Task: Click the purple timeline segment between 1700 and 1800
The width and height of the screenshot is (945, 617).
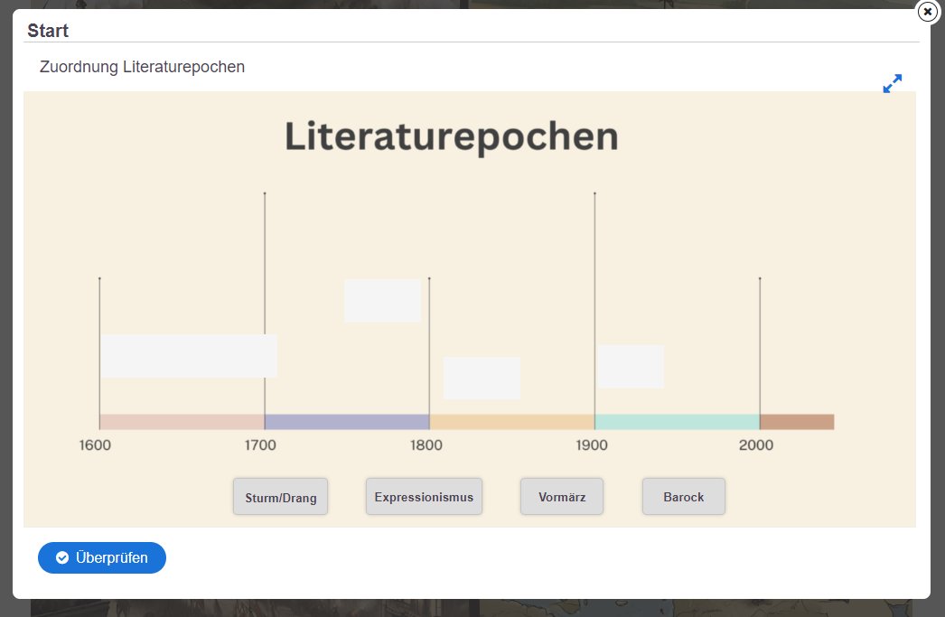Action: (347, 420)
